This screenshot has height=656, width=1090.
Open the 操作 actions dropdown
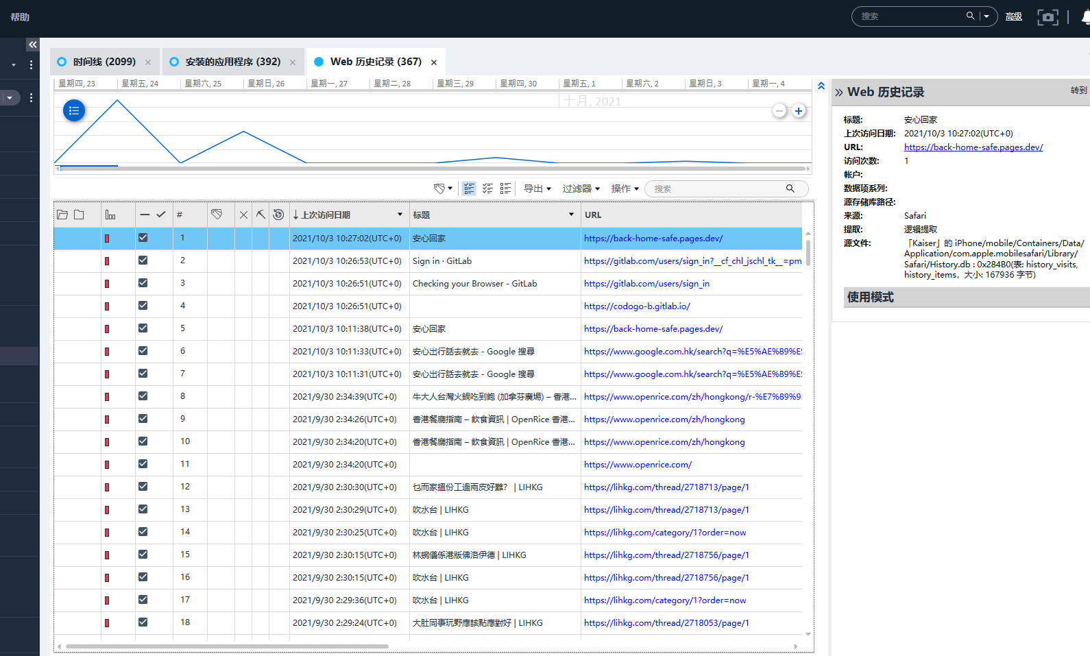(625, 189)
